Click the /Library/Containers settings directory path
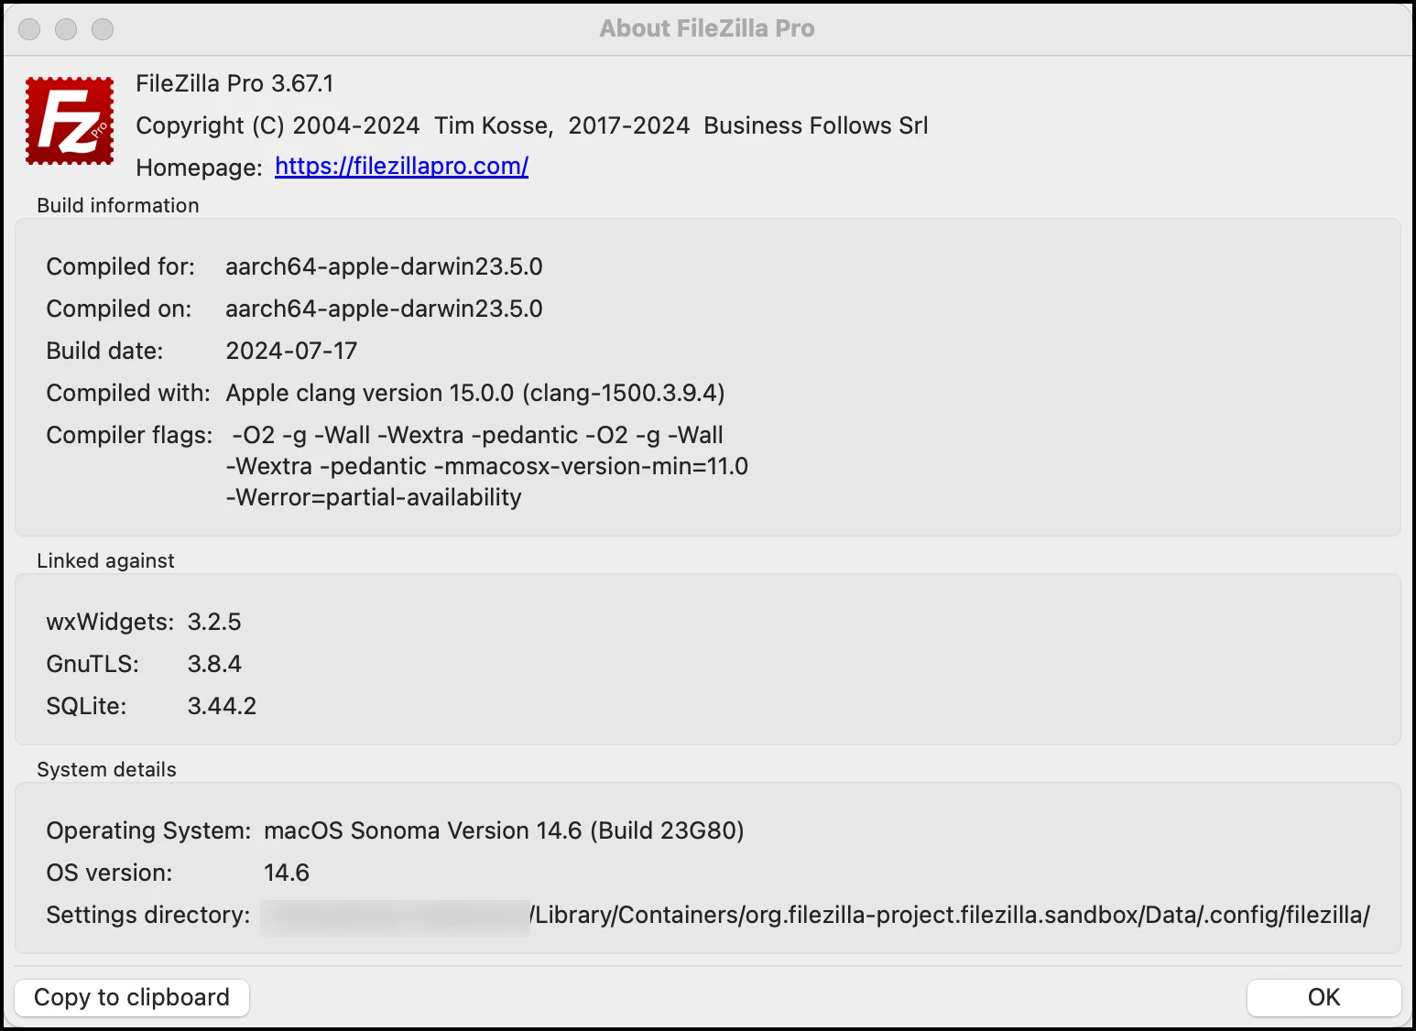Image resolution: width=1416 pixels, height=1031 pixels. 950,915
